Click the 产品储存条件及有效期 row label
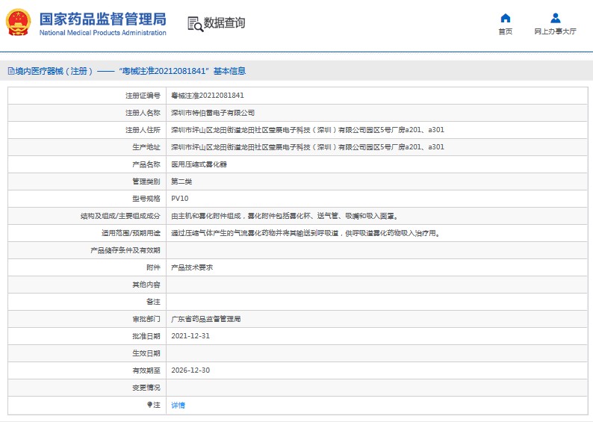 [x=125, y=250]
